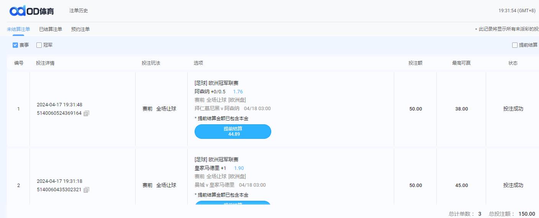
Task: Click bet ID 5140060524369164
Action: 59,113
